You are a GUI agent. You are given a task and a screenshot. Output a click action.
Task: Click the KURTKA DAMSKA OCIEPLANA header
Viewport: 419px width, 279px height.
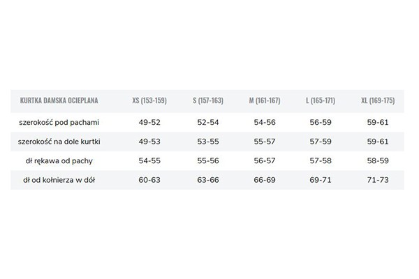(59, 100)
